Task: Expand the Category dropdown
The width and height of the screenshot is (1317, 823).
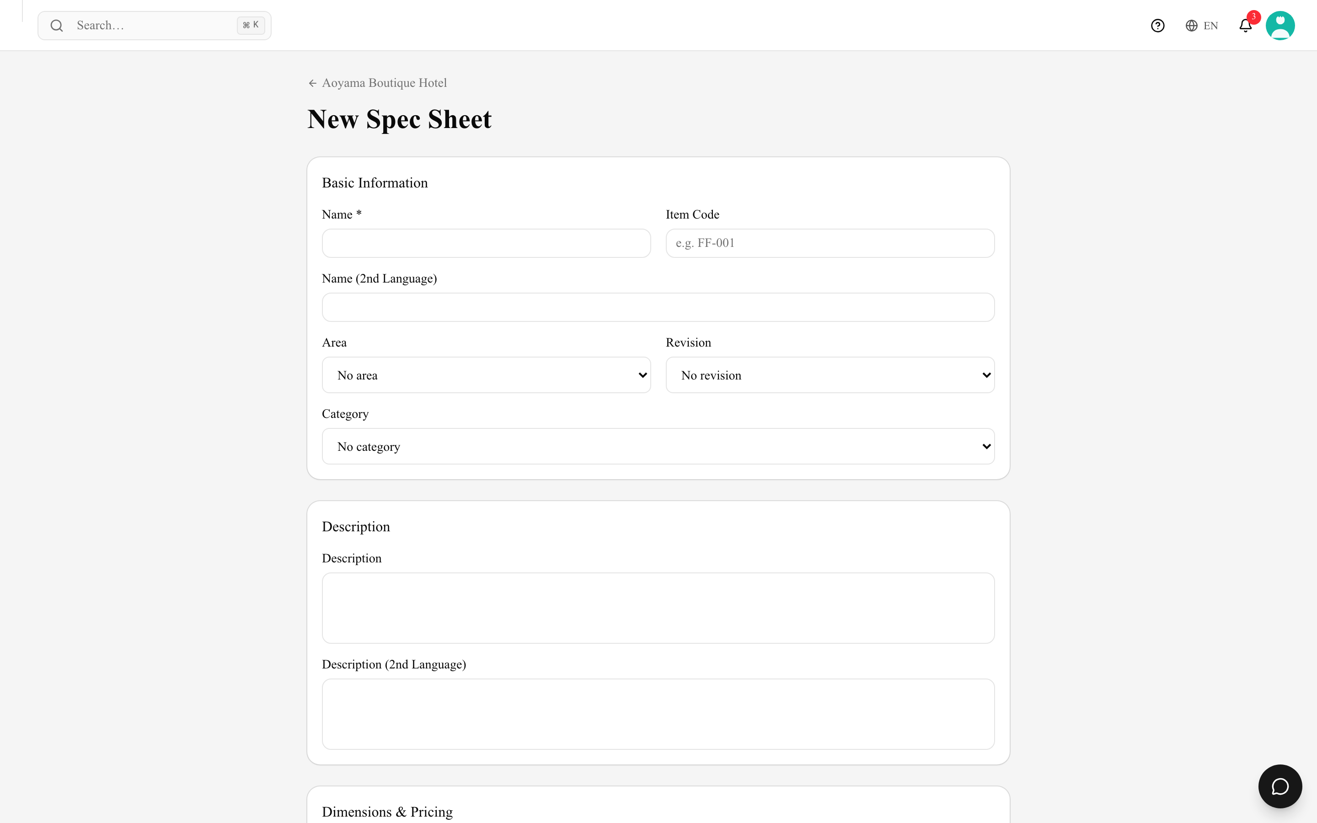Action: click(x=658, y=446)
